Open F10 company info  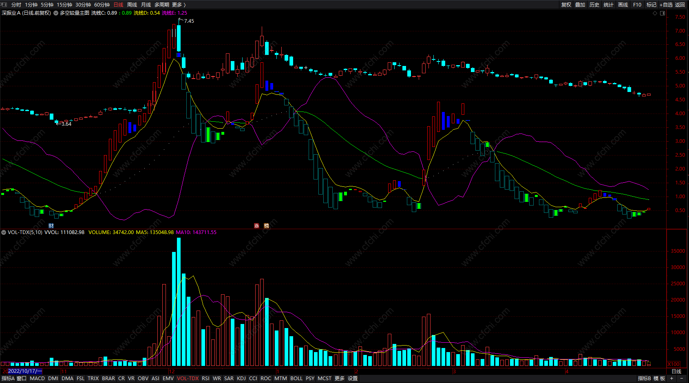(x=637, y=5)
